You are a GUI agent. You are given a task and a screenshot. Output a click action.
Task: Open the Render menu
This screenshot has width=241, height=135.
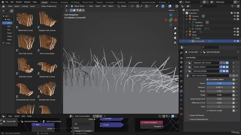(x=19, y=2)
